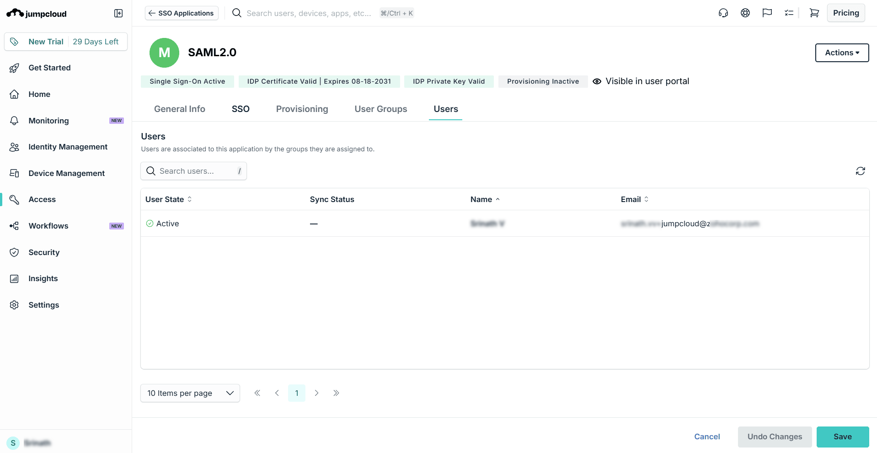877x453 pixels.
Task: Open the Provisioning tab
Action: tap(302, 109)
